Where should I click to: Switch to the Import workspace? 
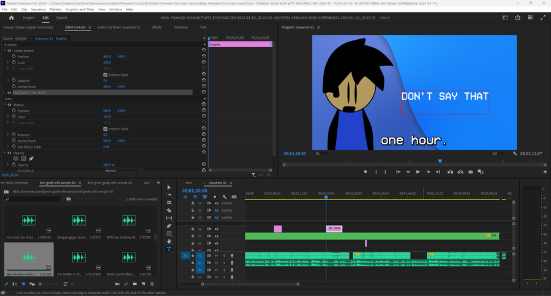tap(29, 18)
